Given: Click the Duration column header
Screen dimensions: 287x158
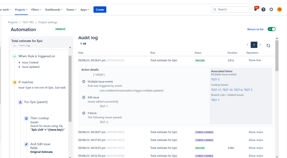Looking at the screenshot, I should 232,53.
